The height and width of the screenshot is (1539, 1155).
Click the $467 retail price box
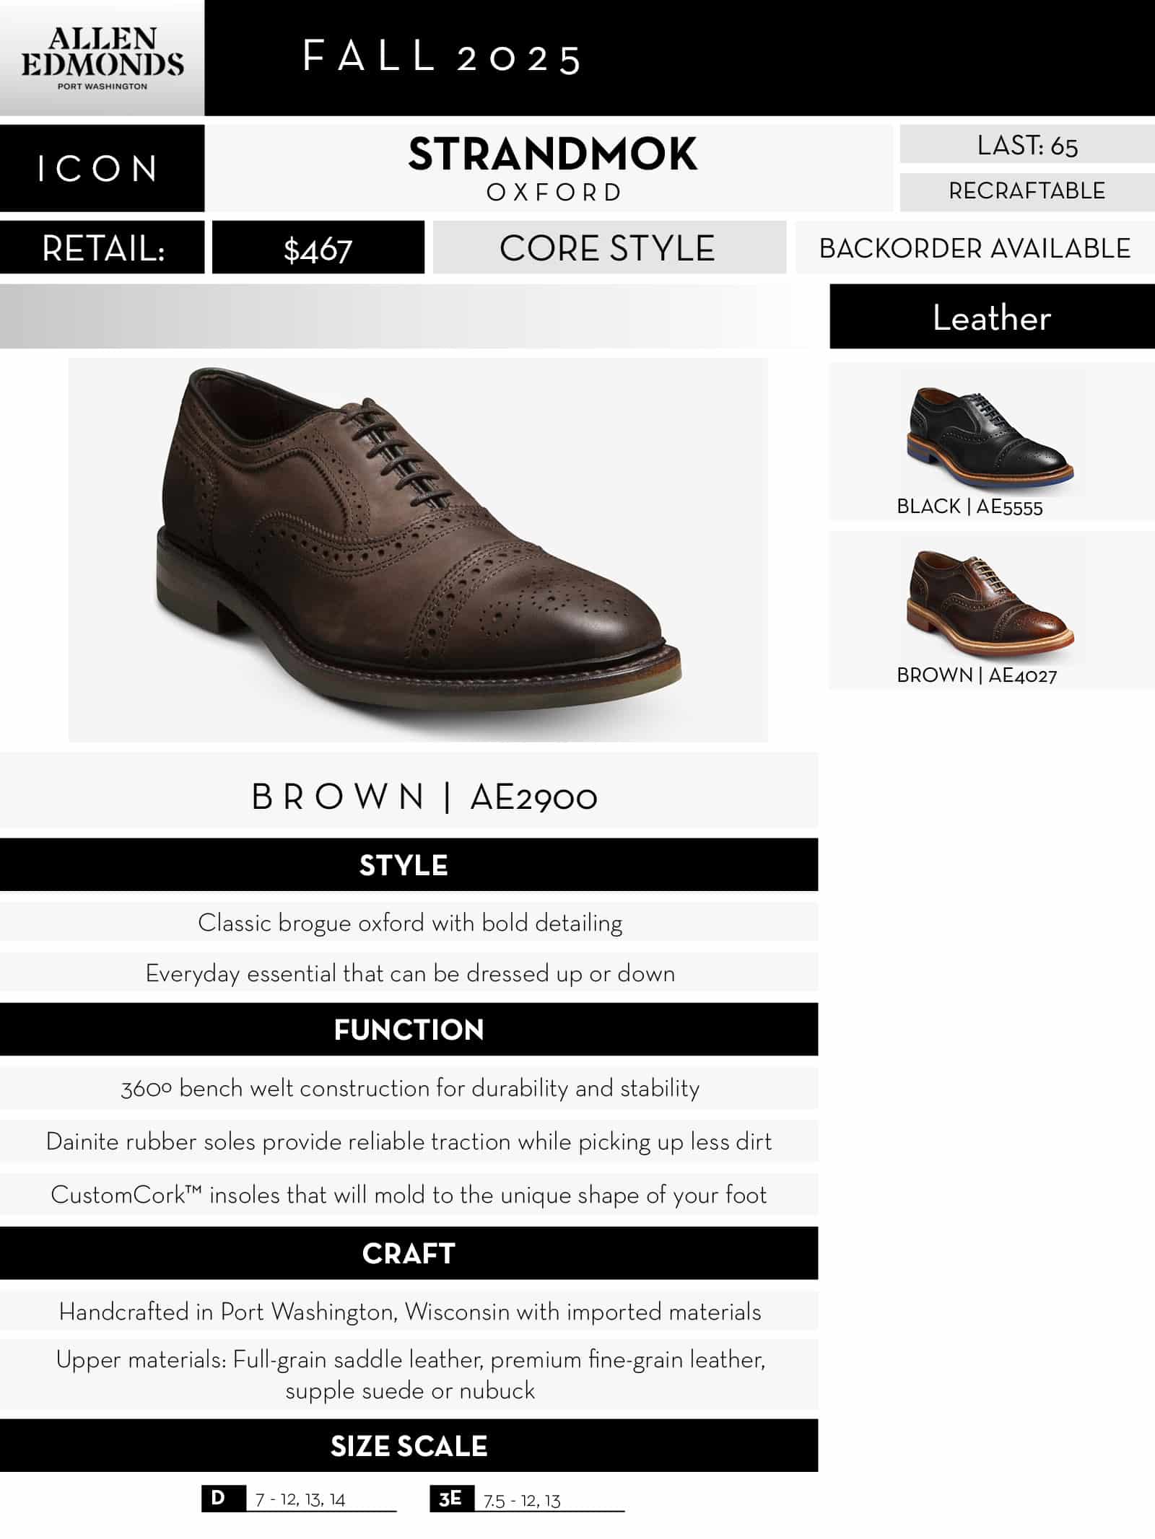click(318, 249)
